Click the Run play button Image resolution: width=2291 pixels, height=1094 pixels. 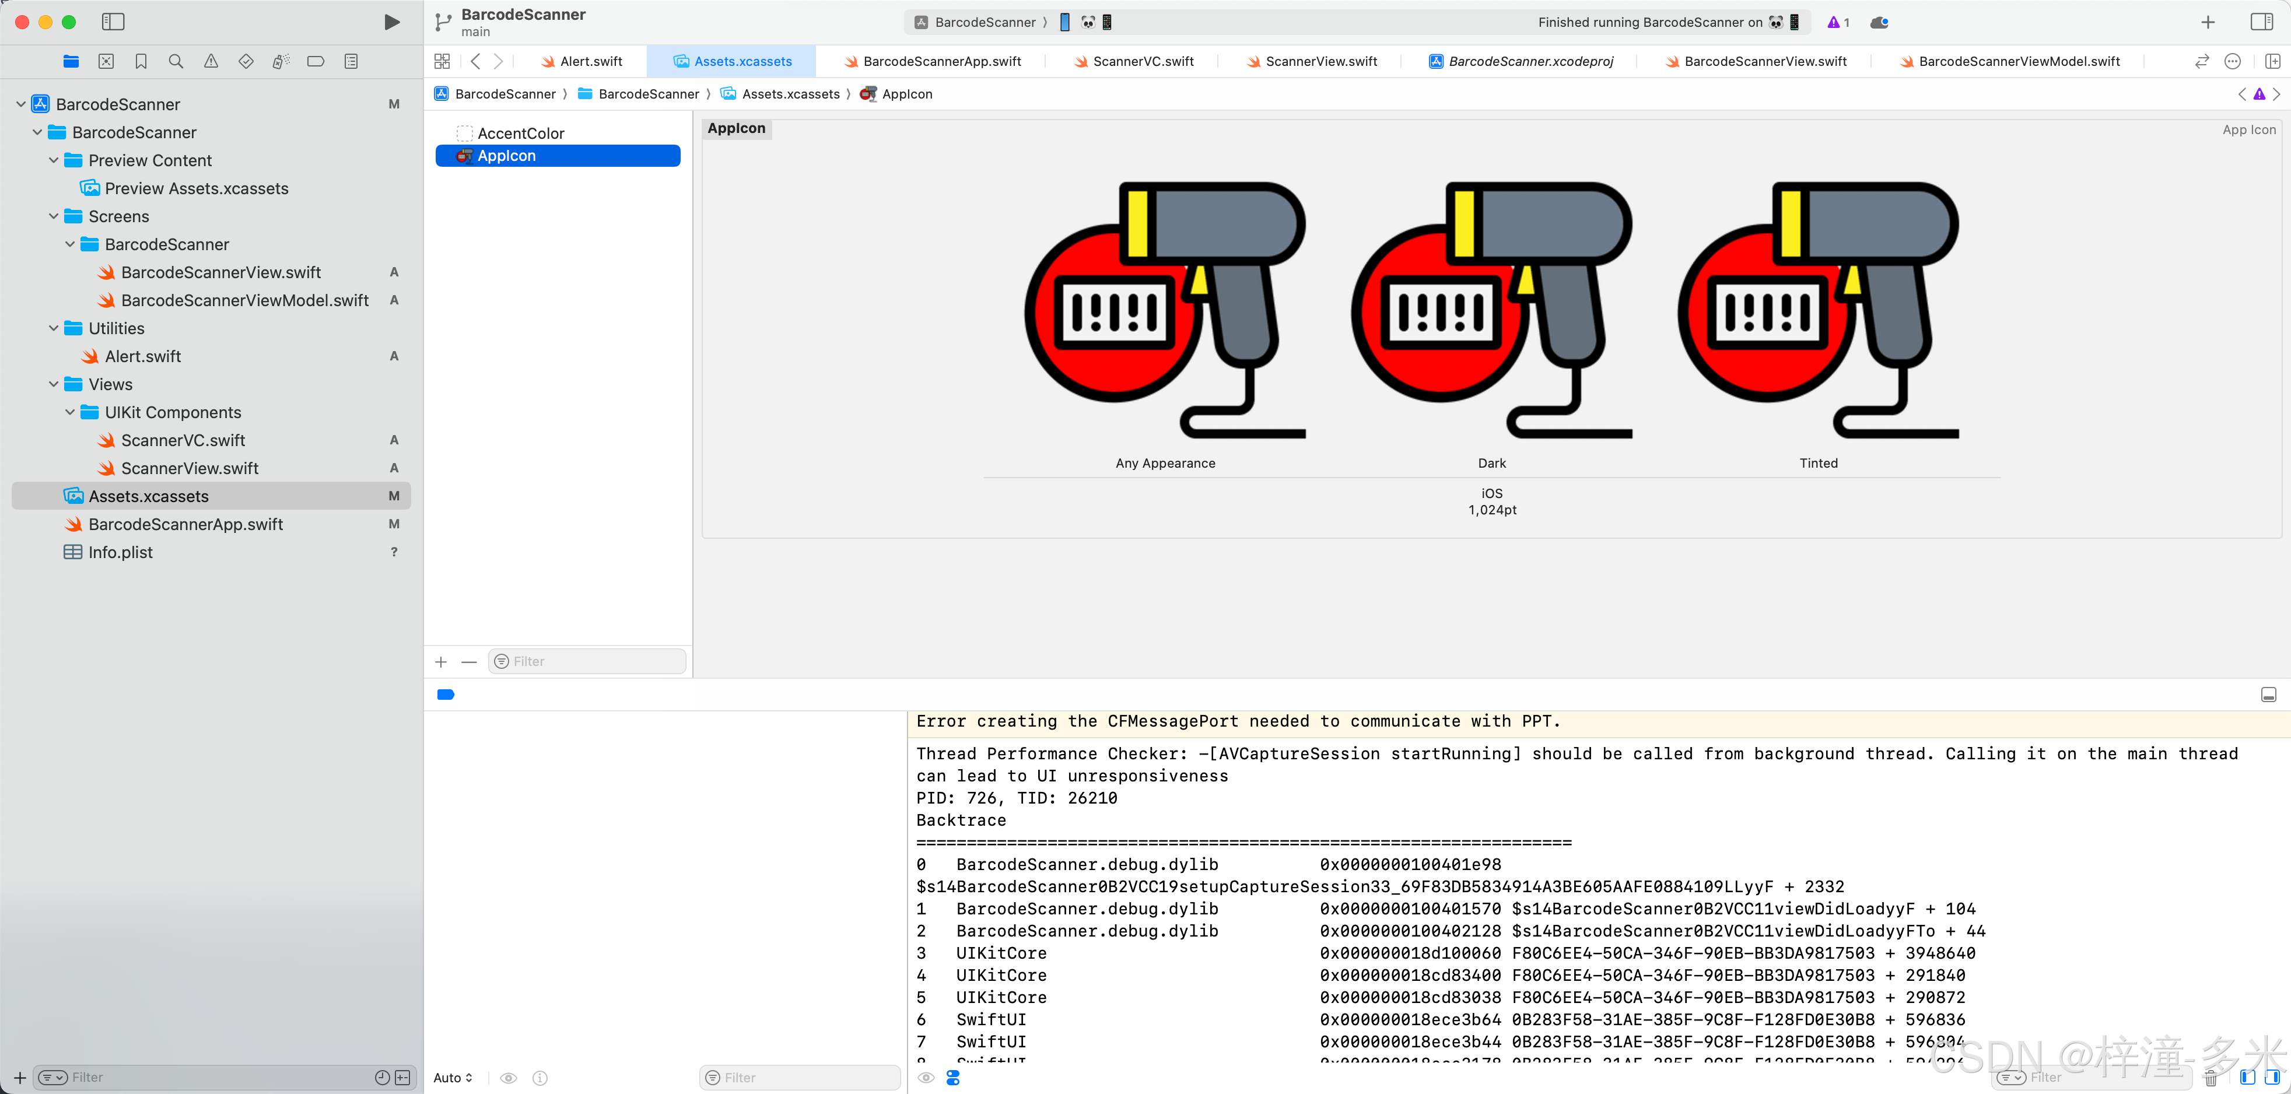click(x=391, y=22)
